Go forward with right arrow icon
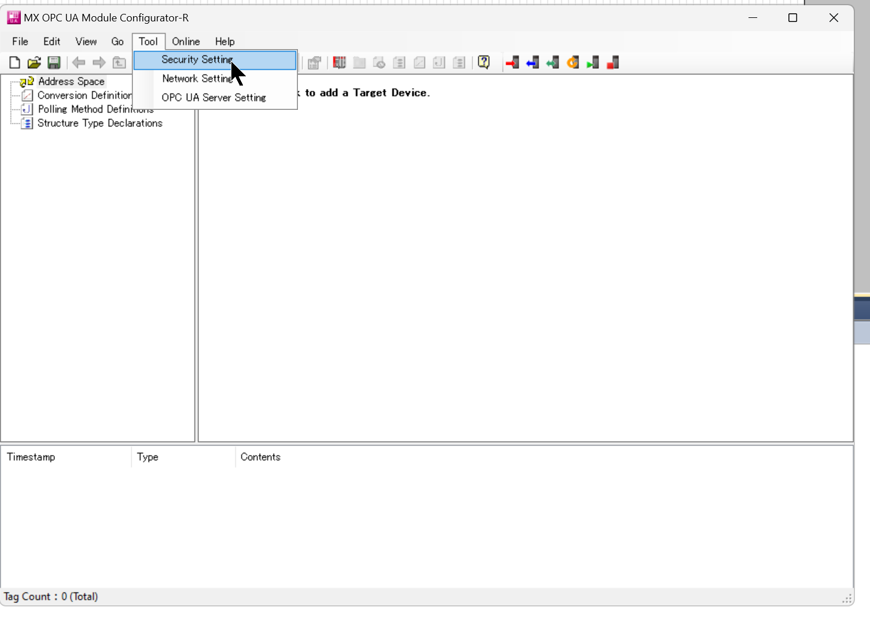 point(99,62)
